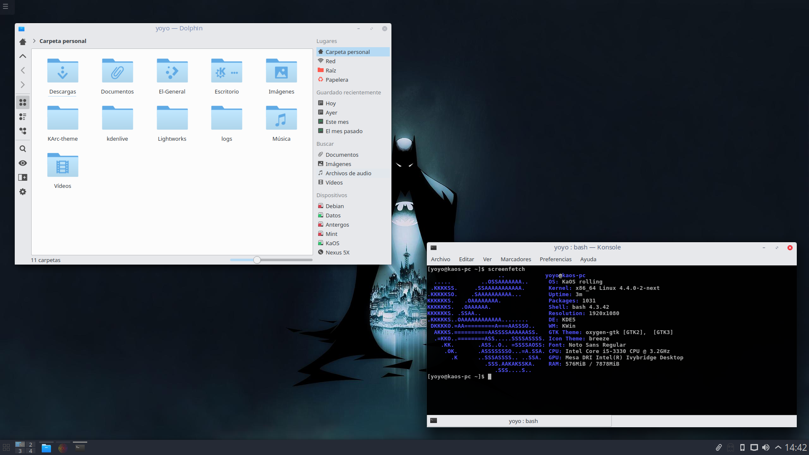Open Papelera trash place
Screen dimensions: 809x455
(x=353, y=80)
